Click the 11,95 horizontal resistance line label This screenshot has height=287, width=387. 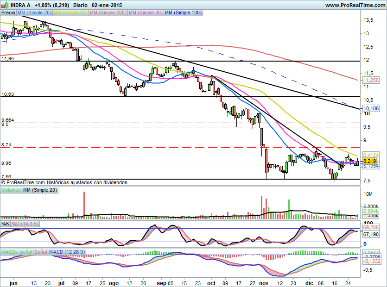[x=7, y=59]
